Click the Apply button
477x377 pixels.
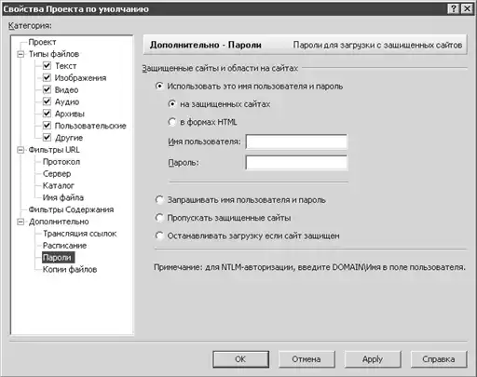(x=373, y=359)
